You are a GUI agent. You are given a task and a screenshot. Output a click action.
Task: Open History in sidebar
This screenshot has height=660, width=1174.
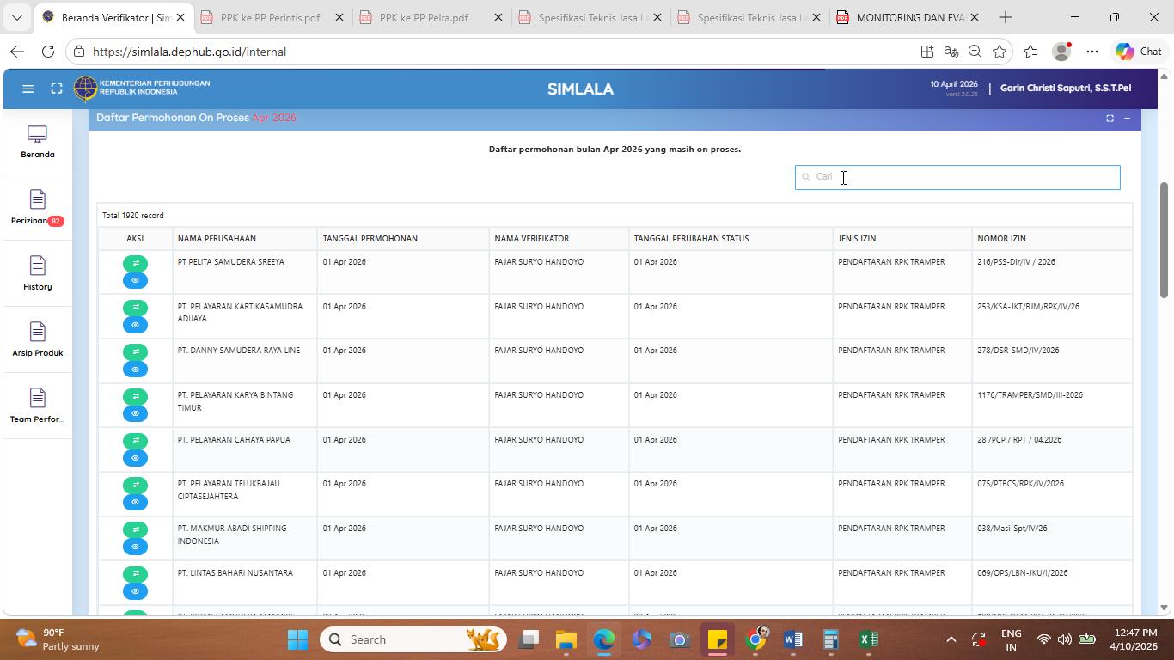[x=37, y=274]
